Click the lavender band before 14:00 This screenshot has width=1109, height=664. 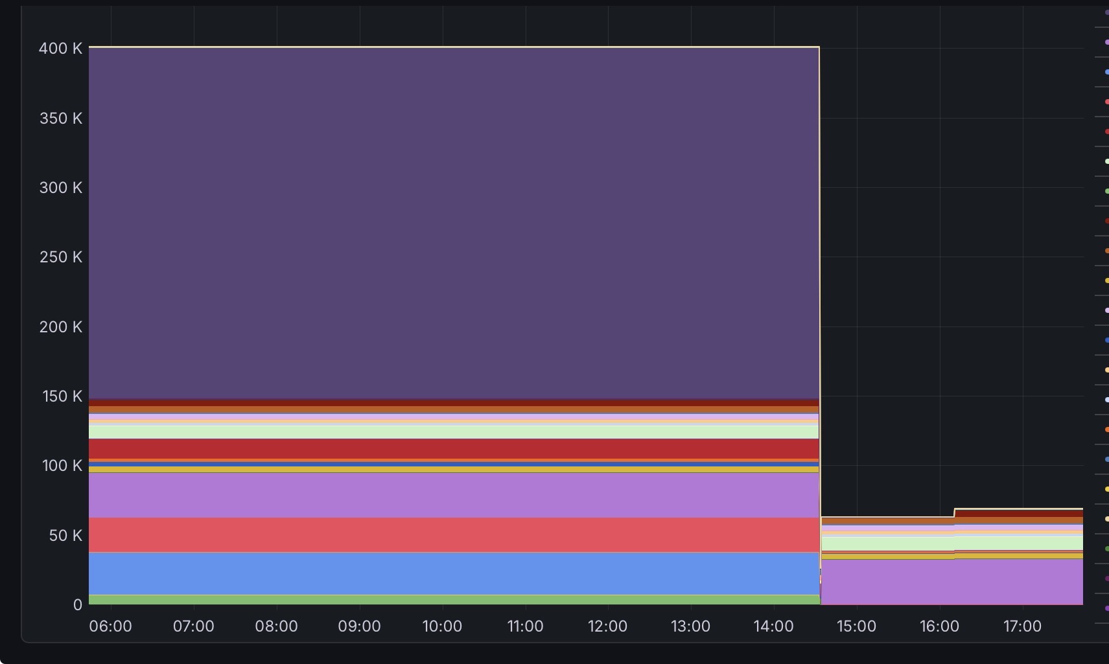pyautogui.click(x=454, y=495)
